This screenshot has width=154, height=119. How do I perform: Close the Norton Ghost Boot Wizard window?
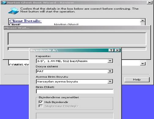pyautogui.click(x=149, y=2)
